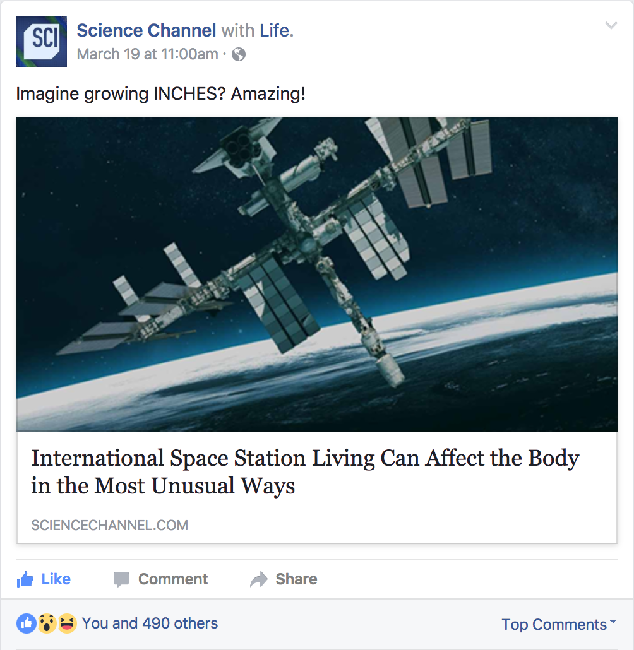Click the Wow reaction emoji

click(x=47, y=623)
